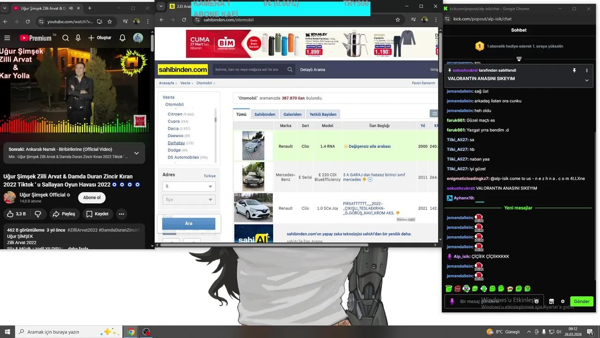Image resolution: width=600 pixels, height=338 pixels.
Task: Expand the video description with daha fazla
Action: 78,248
